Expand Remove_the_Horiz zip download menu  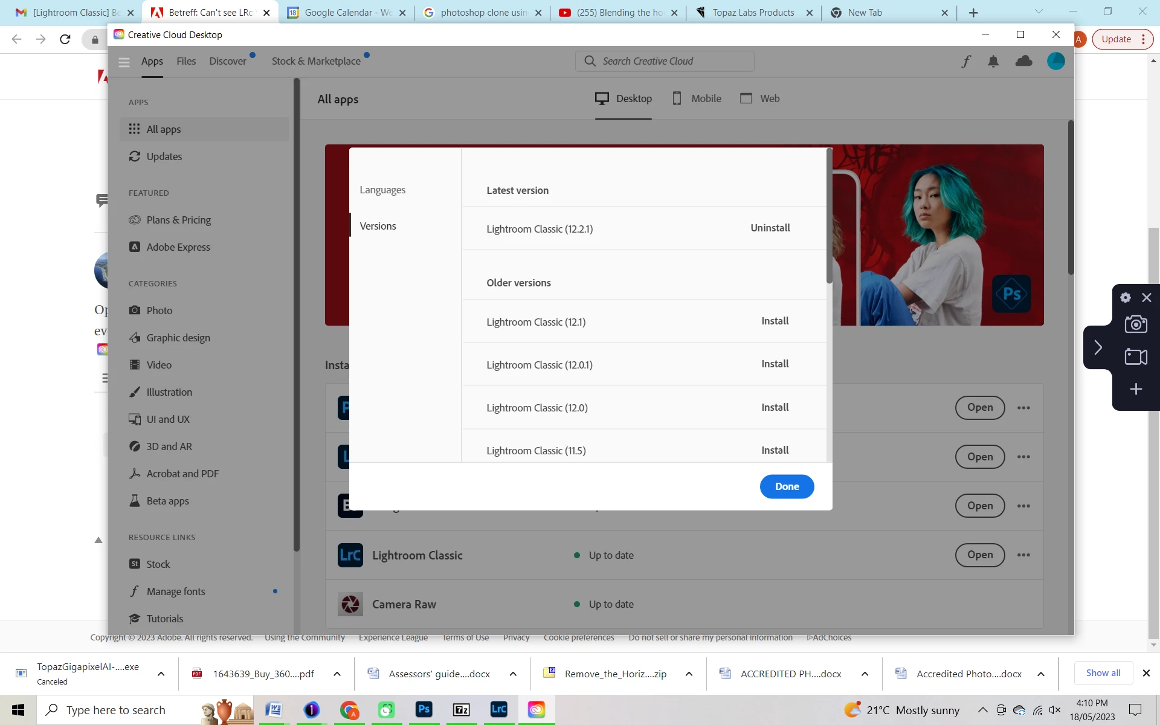click(689, 674)
